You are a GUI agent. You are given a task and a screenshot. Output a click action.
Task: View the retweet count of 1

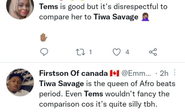pyautogui.click(x=90, y=52)
